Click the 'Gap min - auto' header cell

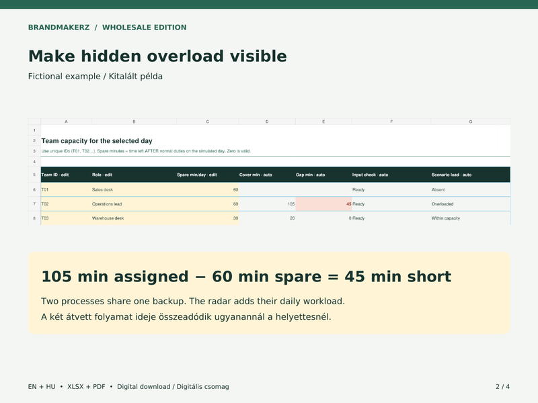coord(323,175)
